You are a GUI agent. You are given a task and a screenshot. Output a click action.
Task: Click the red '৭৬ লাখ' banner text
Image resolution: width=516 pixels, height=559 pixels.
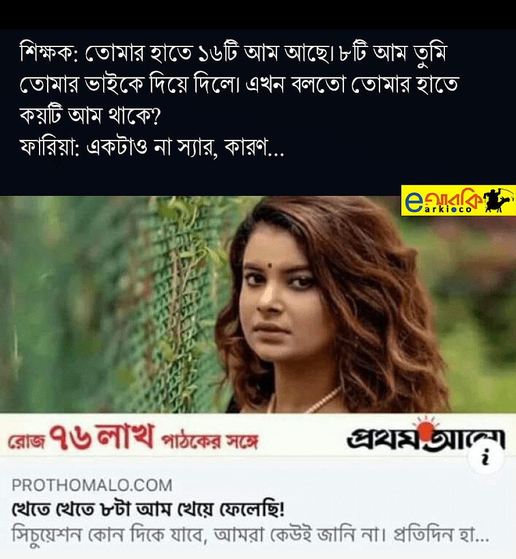[101, 436]
